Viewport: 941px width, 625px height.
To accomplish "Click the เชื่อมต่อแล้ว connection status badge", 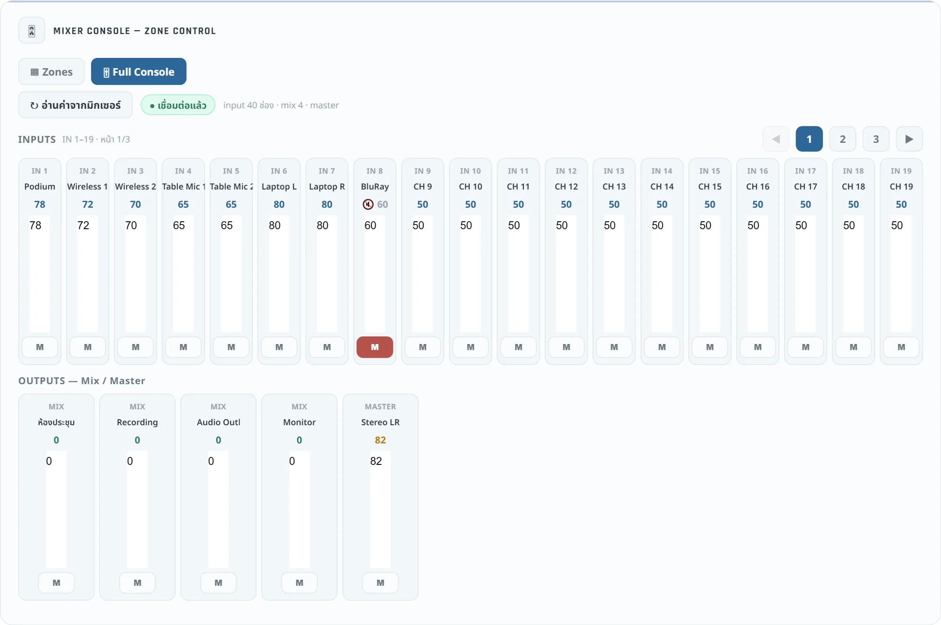I will click(178, 105).
